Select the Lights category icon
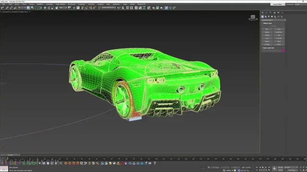 269,17
